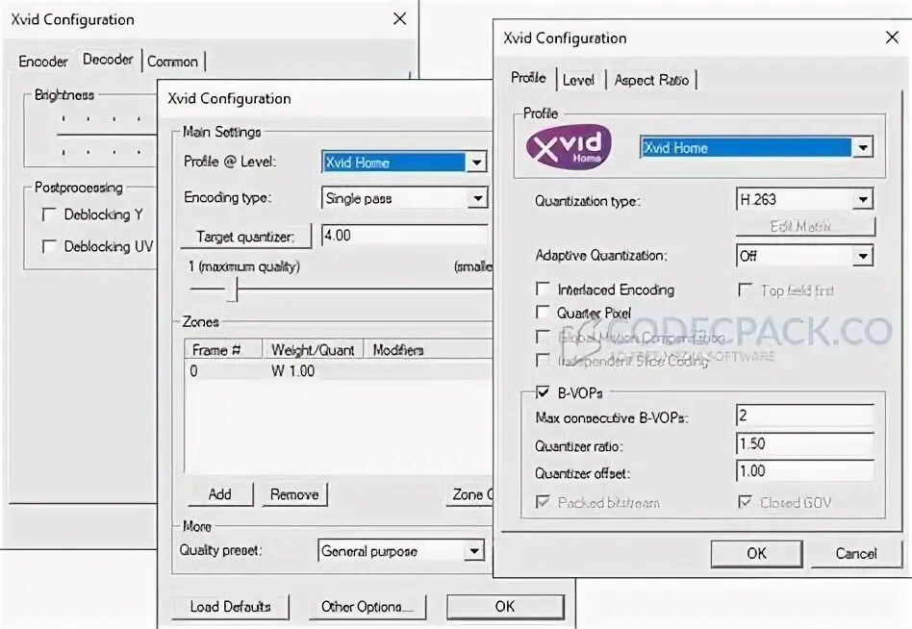Screen dimensions: 912x629
Task: Open the Level tab
Action: click(578, 80)
